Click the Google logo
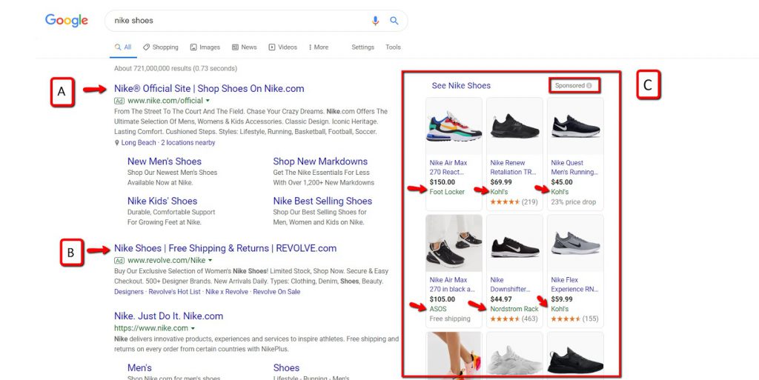The height and width of the screenshot is (380, 759). [x=67, y=21]
